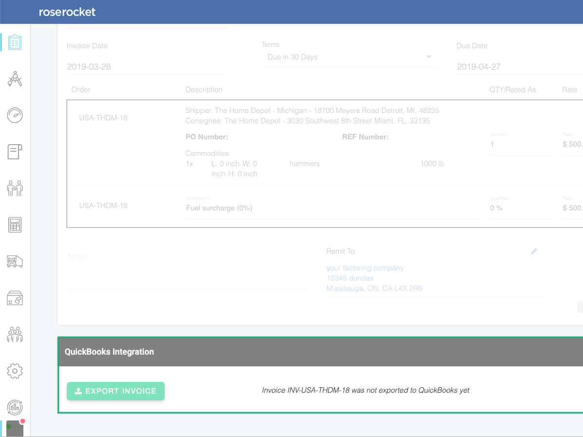Screen dimensions: 583x437
Task: Click the Due Date field 2019-04-27
Action: click(x=520, y=67)
